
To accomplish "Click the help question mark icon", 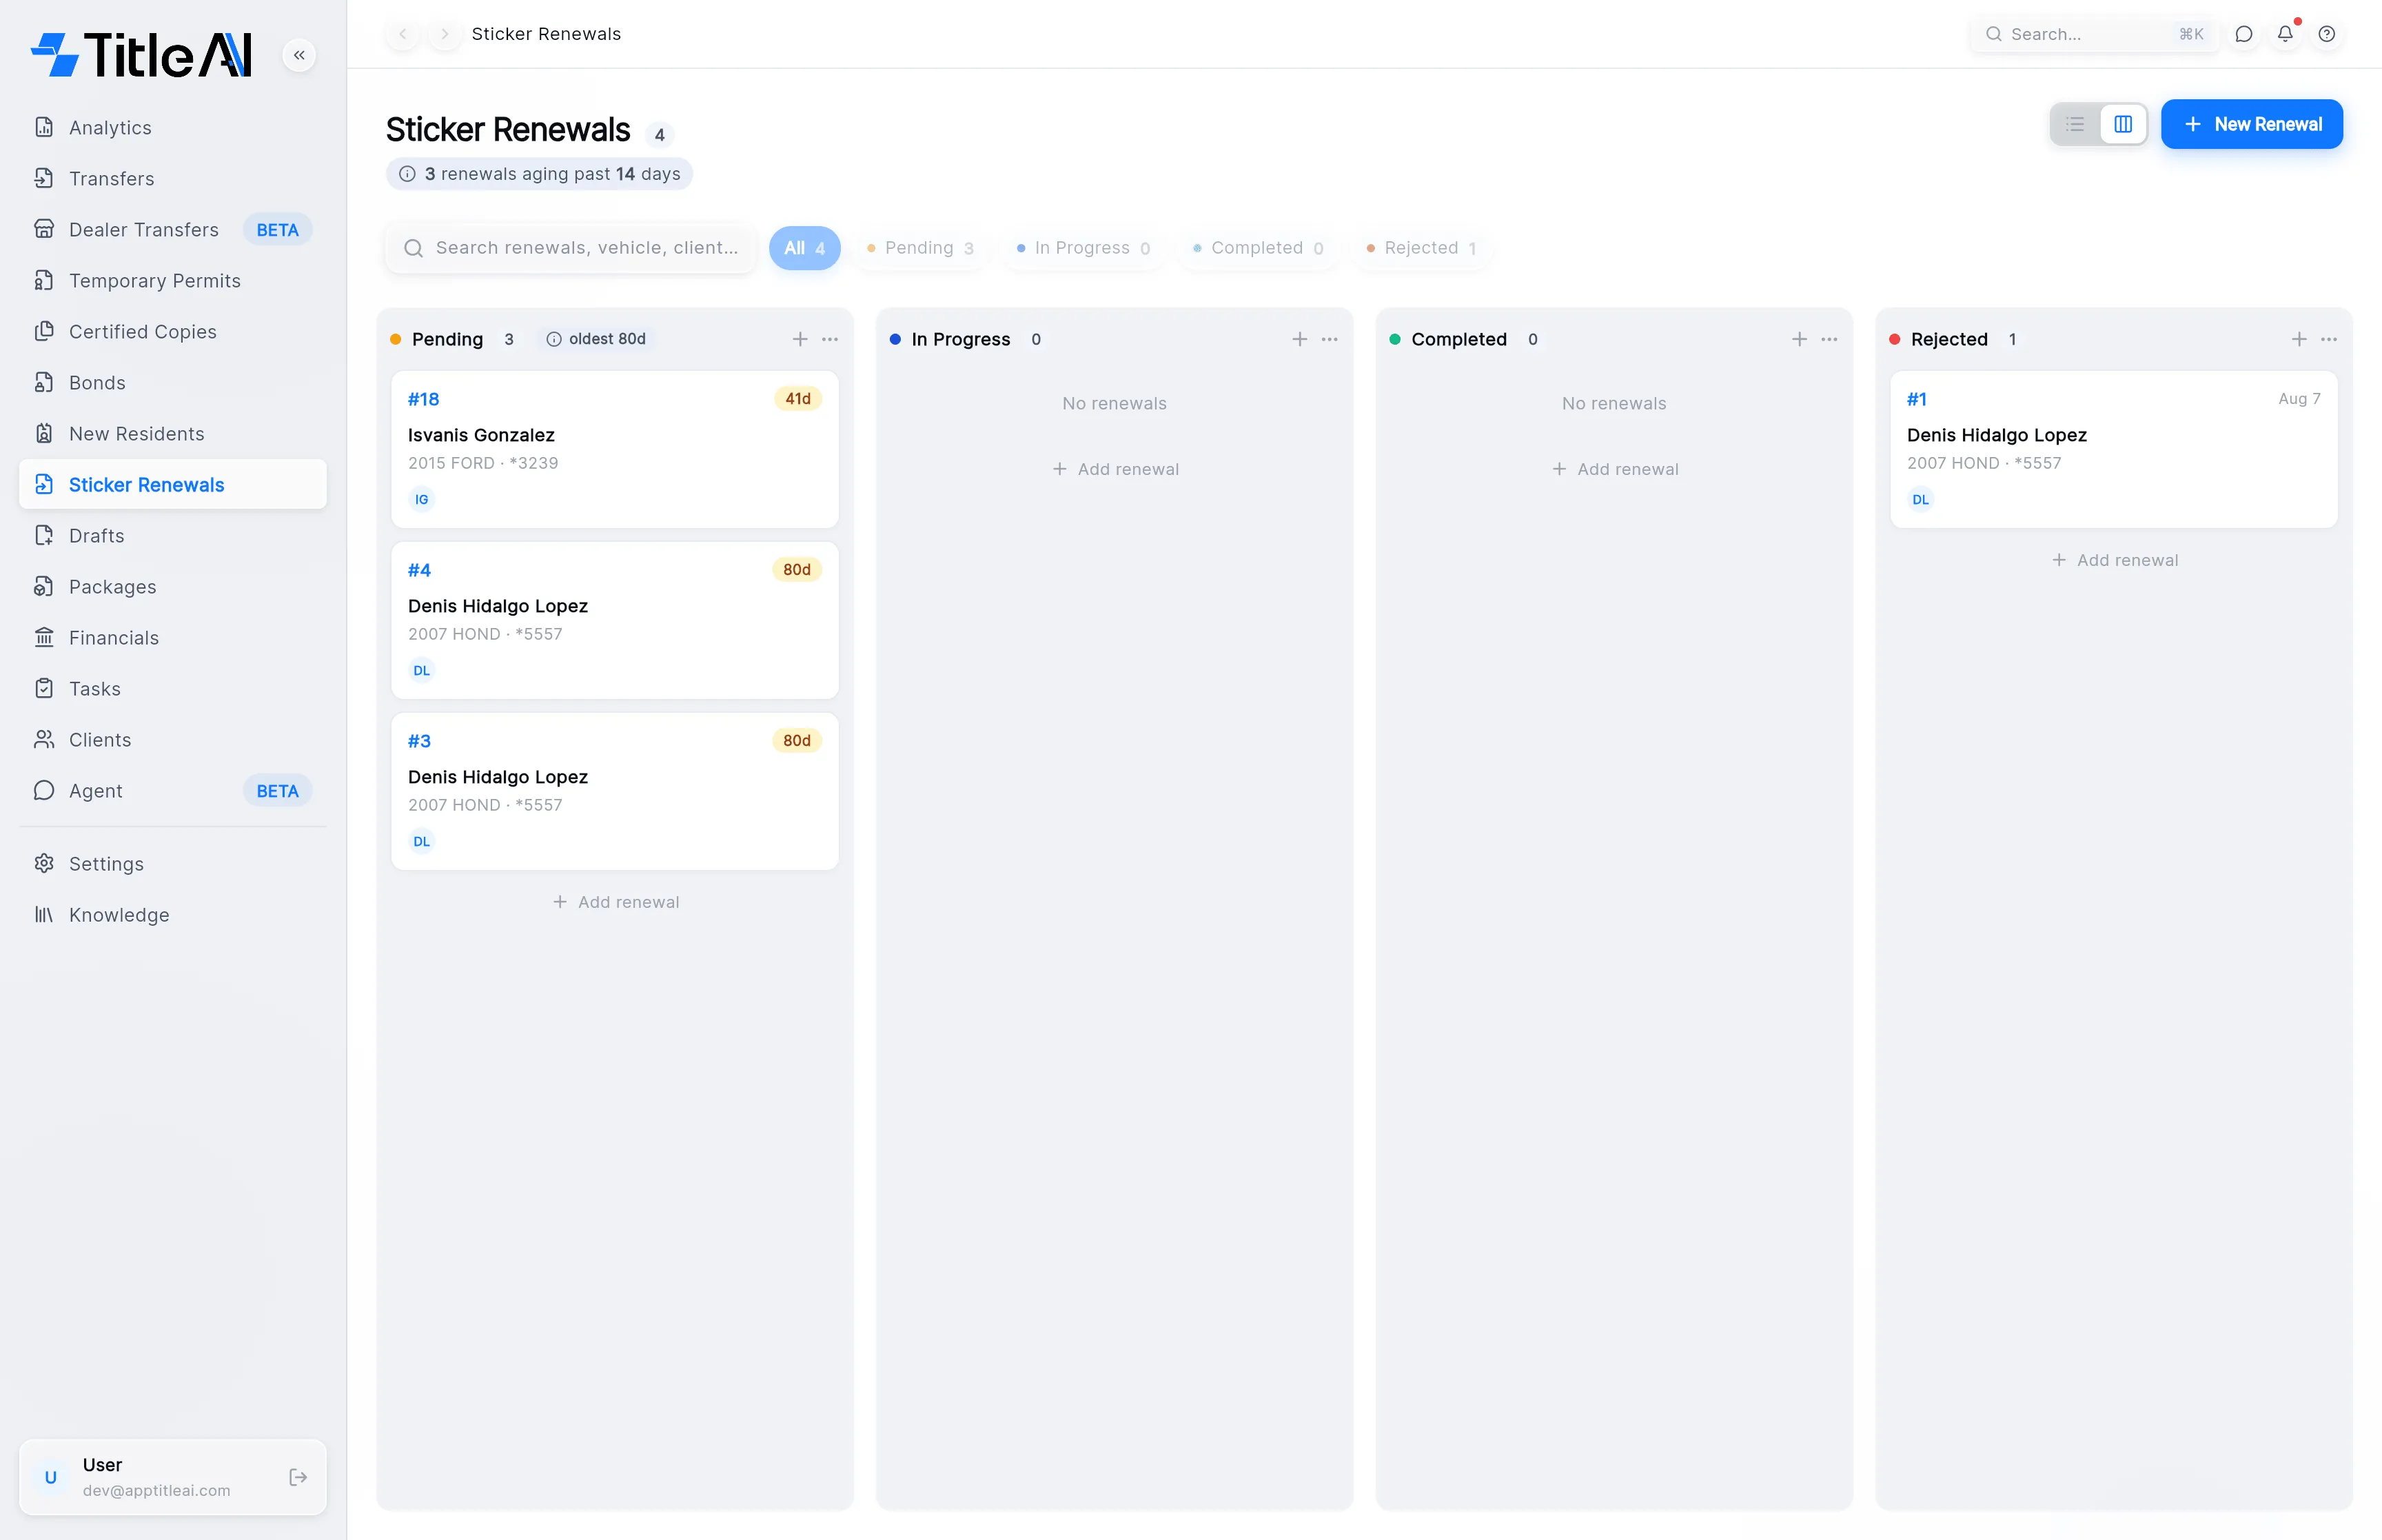I will tap(2327, 34).
